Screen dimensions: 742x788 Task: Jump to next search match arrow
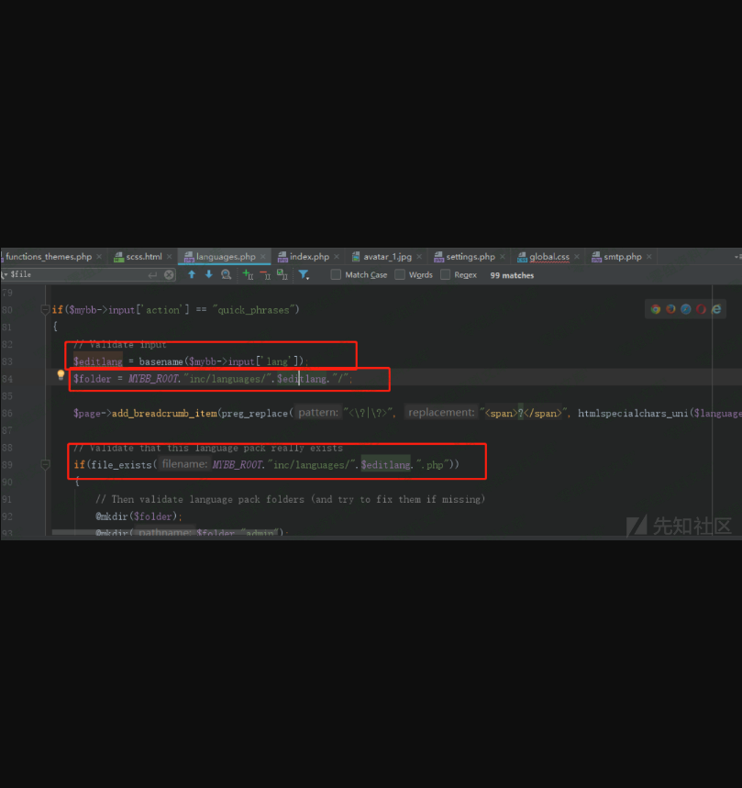click(x=208, y=274)
